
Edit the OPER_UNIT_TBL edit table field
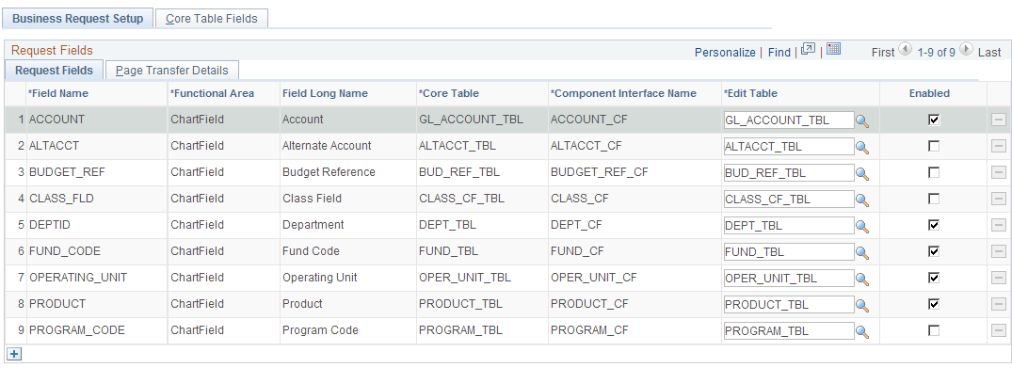pyautogui.click(x=789, y=279)
